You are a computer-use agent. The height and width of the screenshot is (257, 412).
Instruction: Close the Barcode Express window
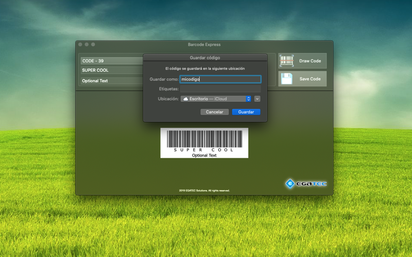[x=80, y=45]
